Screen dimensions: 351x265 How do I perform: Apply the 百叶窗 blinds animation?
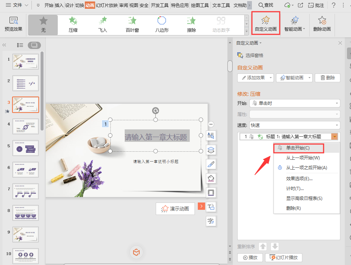(132, 25)
